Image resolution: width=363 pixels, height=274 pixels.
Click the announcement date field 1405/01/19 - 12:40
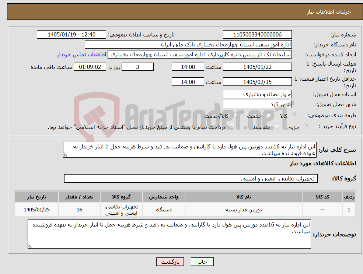click(71, 35)
